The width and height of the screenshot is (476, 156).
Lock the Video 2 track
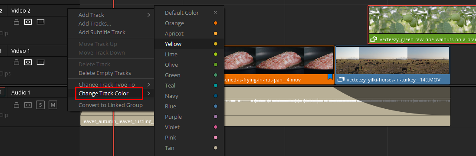pos(16,22)
